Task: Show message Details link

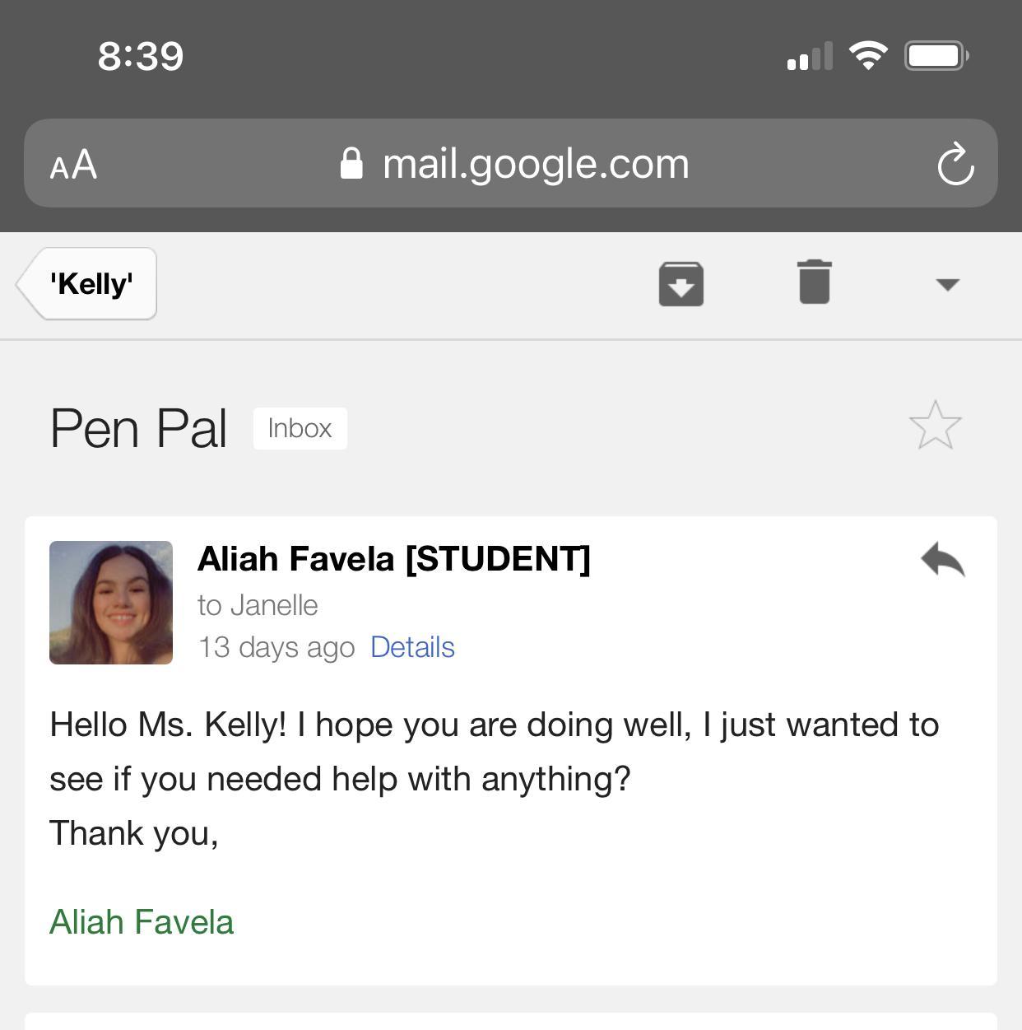Action: pos(412,647)
